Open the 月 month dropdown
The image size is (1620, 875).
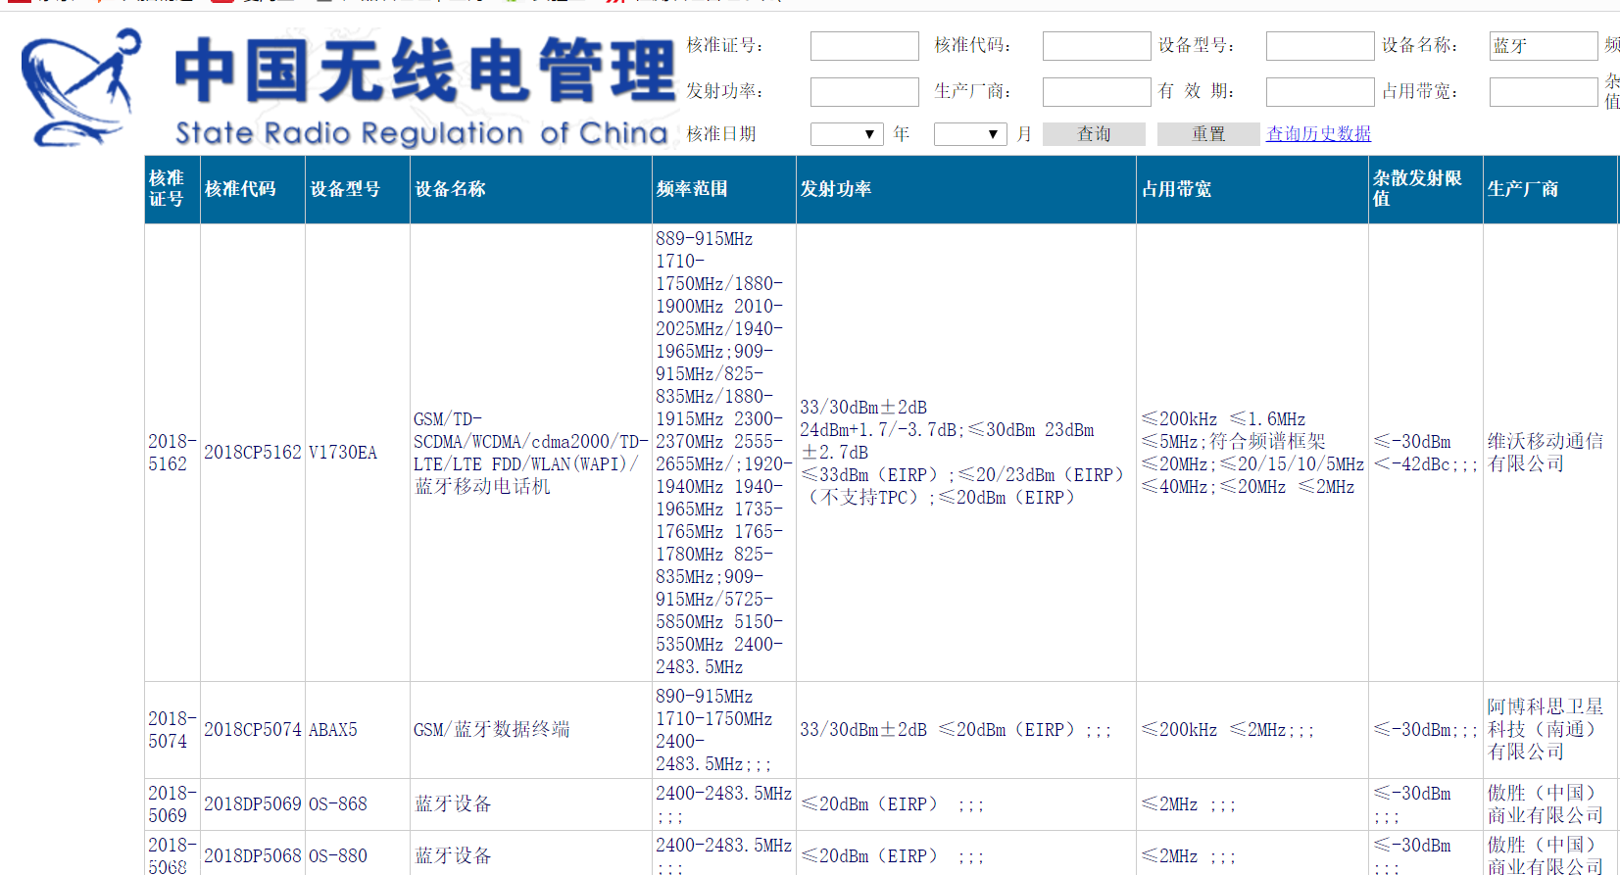click(x=970, y=134)
